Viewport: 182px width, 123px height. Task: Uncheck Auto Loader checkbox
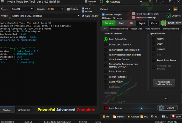(x=83, y=16)
